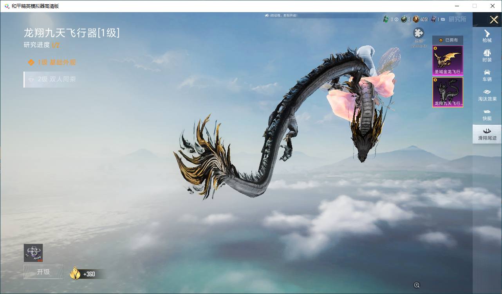Go to the 快艇 speedboat category
The height and width of the screenshot is (294, 502).
pyautogui.click(x=487, y=115)
